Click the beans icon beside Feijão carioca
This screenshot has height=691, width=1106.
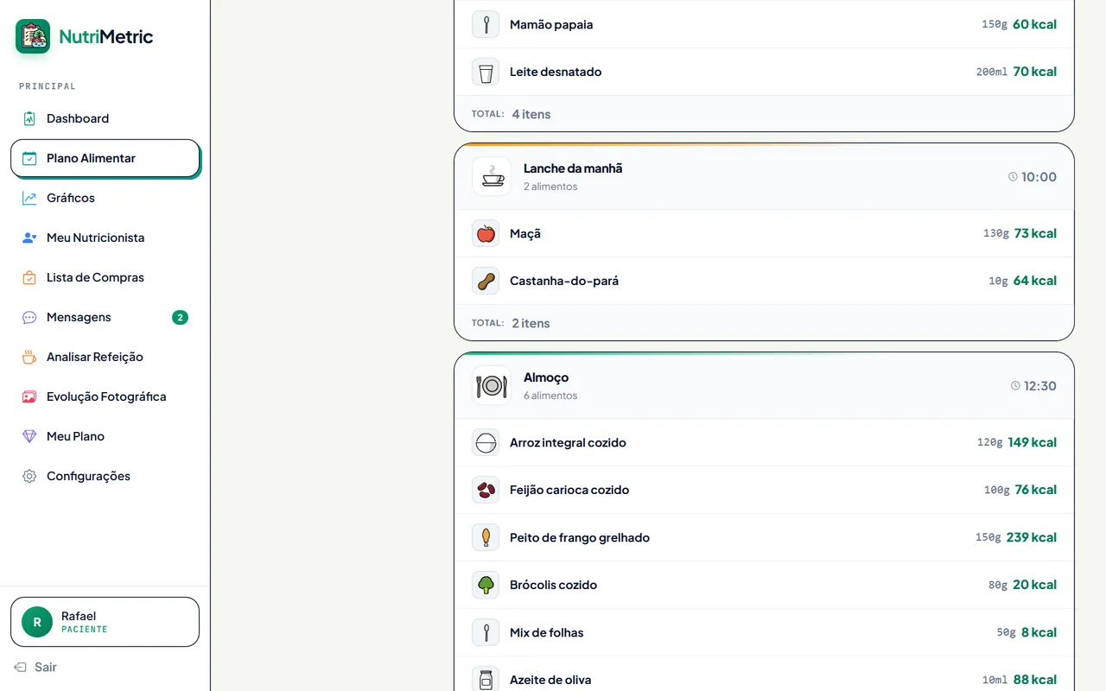(486, 490)
